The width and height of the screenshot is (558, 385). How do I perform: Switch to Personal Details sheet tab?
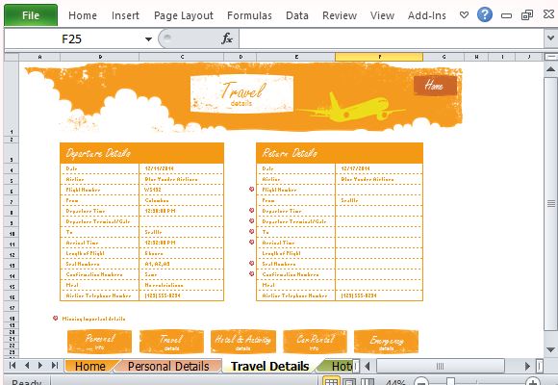(168, 366)
